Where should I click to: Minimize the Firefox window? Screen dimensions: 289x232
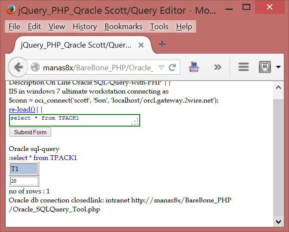click(229, 9)
